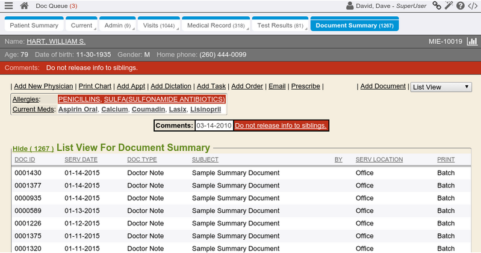Click the Add Document link
This screenshot has width=481, height=253.
pyautogui.click(x=383, y=87)
